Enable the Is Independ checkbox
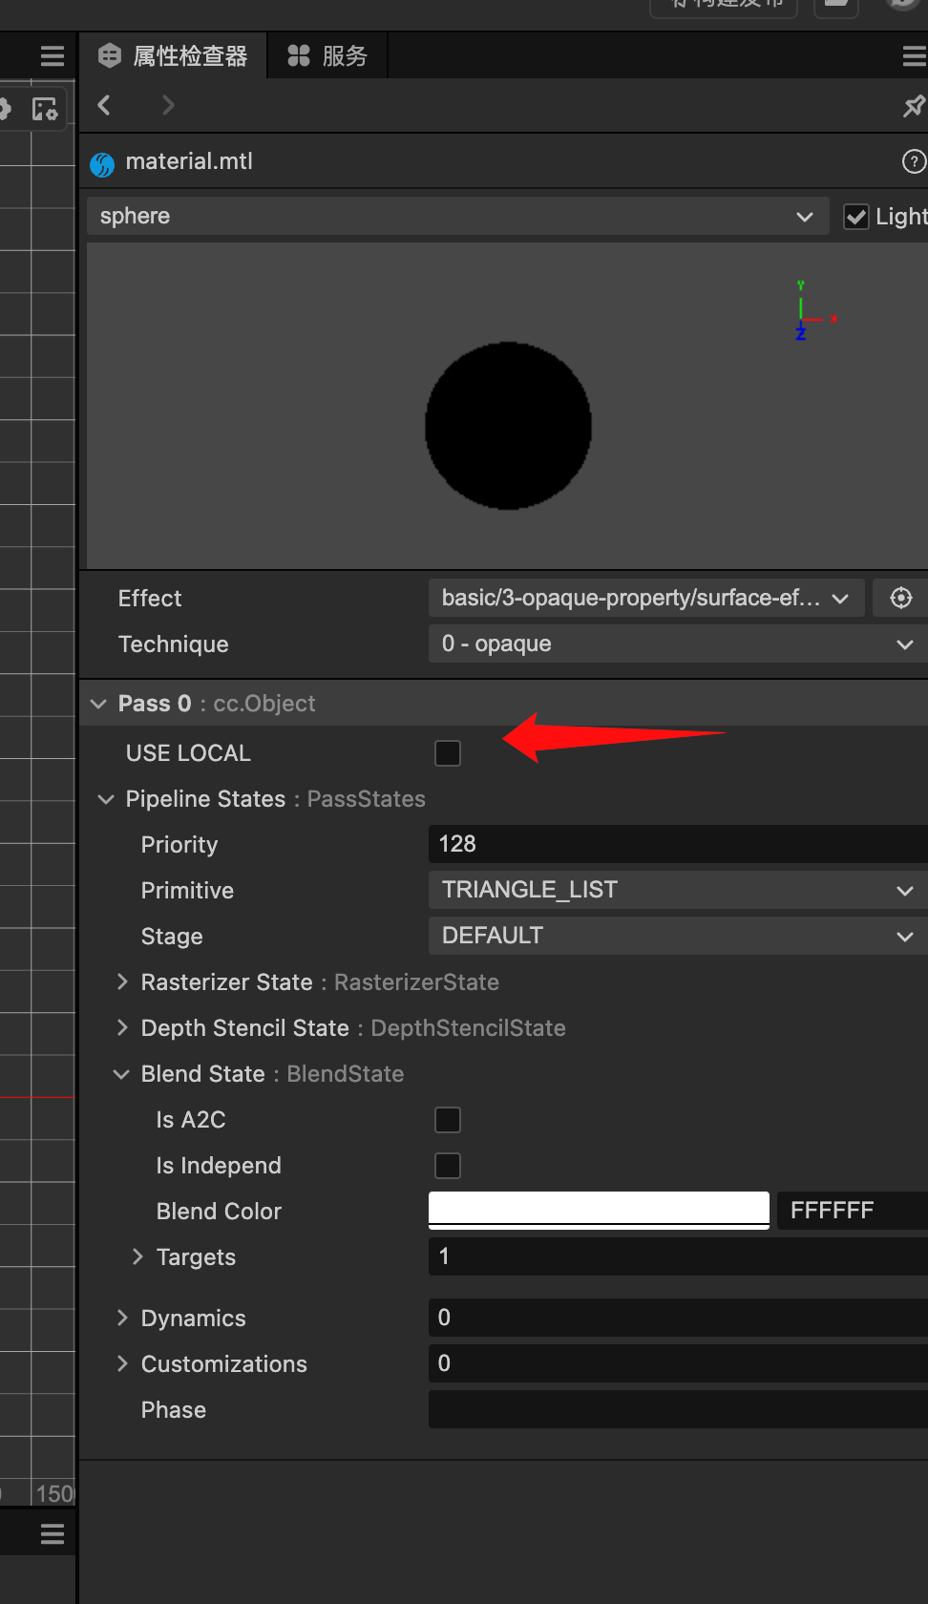Image resolution: width=928 pixels, height=1604 pixels. pyautogui.click(x=448, y=1166)
